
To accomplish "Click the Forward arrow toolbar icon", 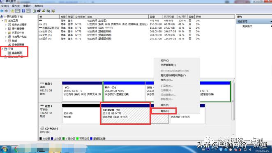I will 7,11.
